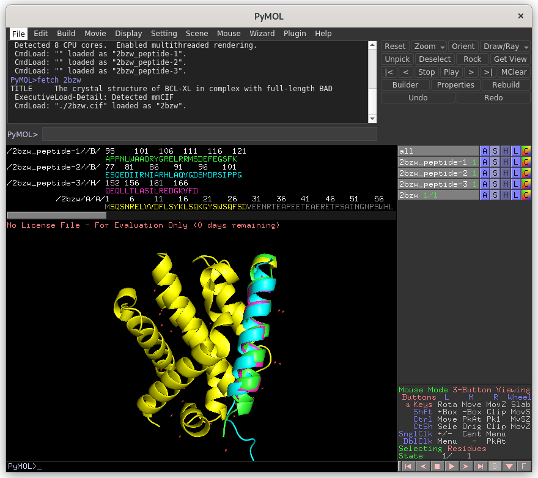Open Color menu for 2bzw_peptide-2

(526, 173)
